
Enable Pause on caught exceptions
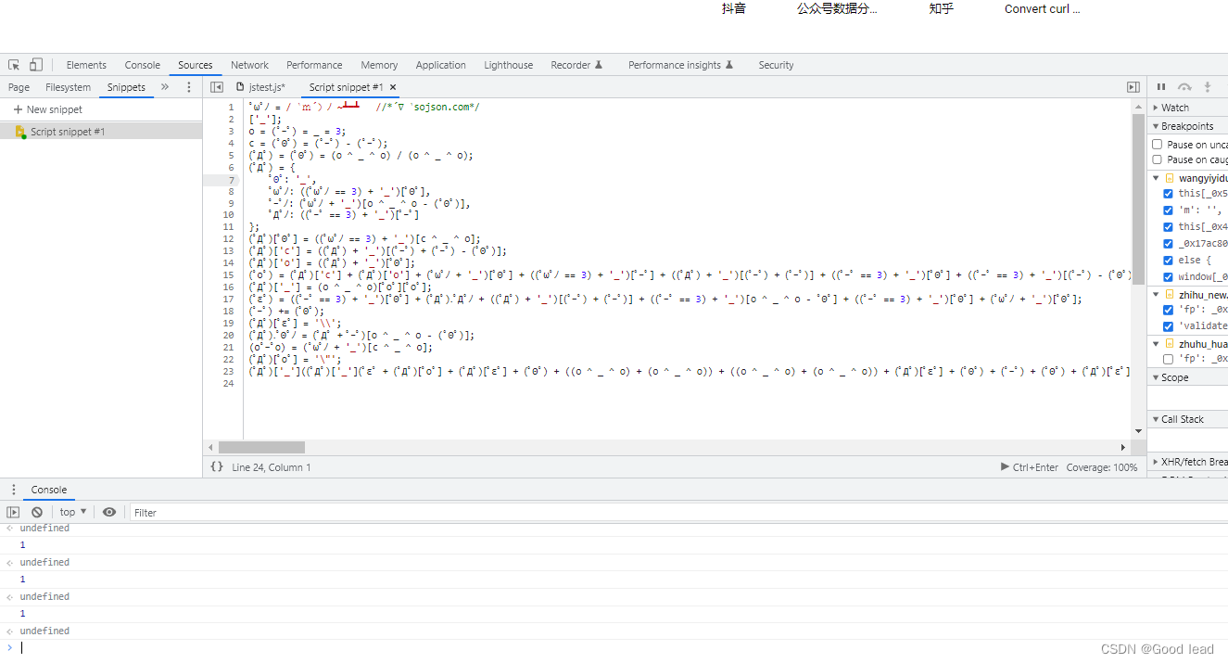pyautogui.click(x=1158, y=159)
